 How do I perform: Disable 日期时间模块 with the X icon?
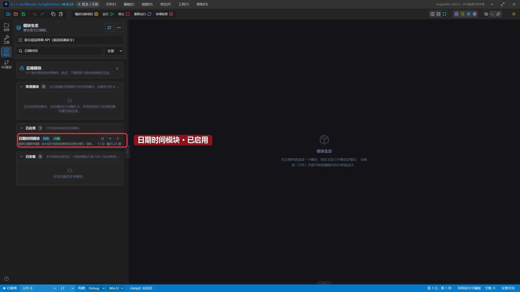click(110, 138)
